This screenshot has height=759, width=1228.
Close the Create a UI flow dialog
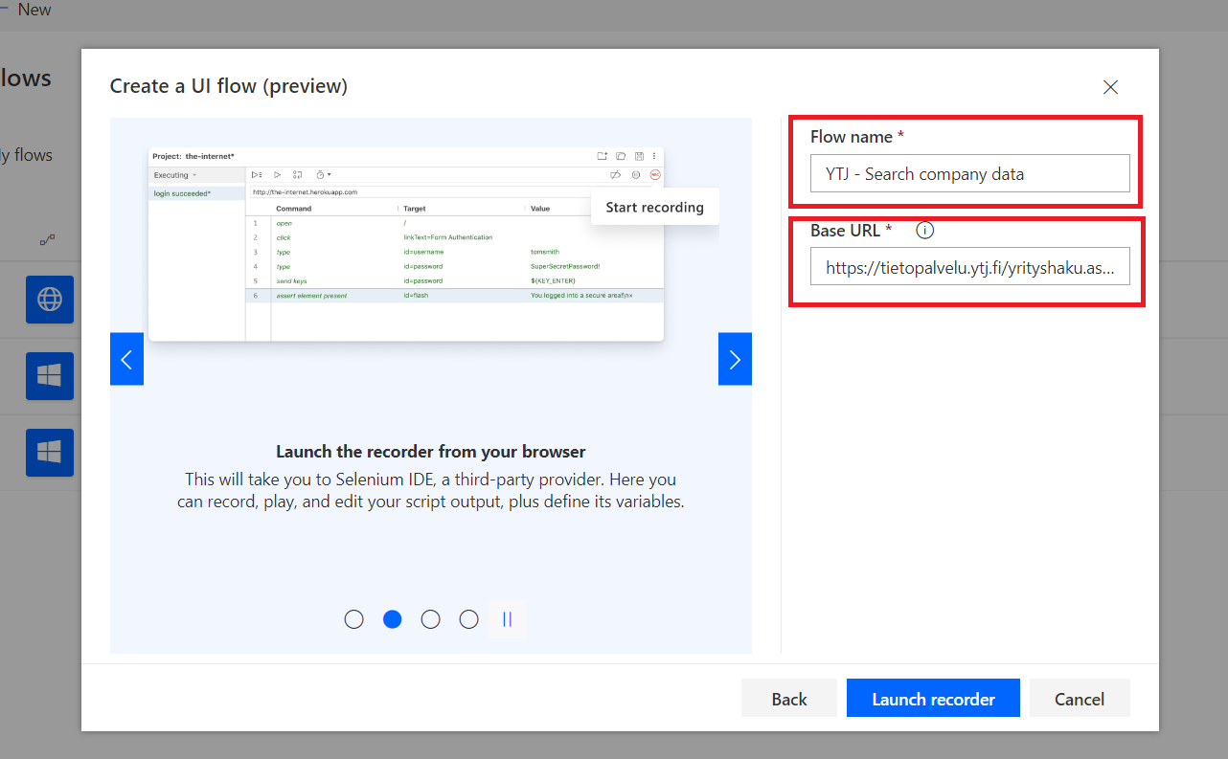1110,87
